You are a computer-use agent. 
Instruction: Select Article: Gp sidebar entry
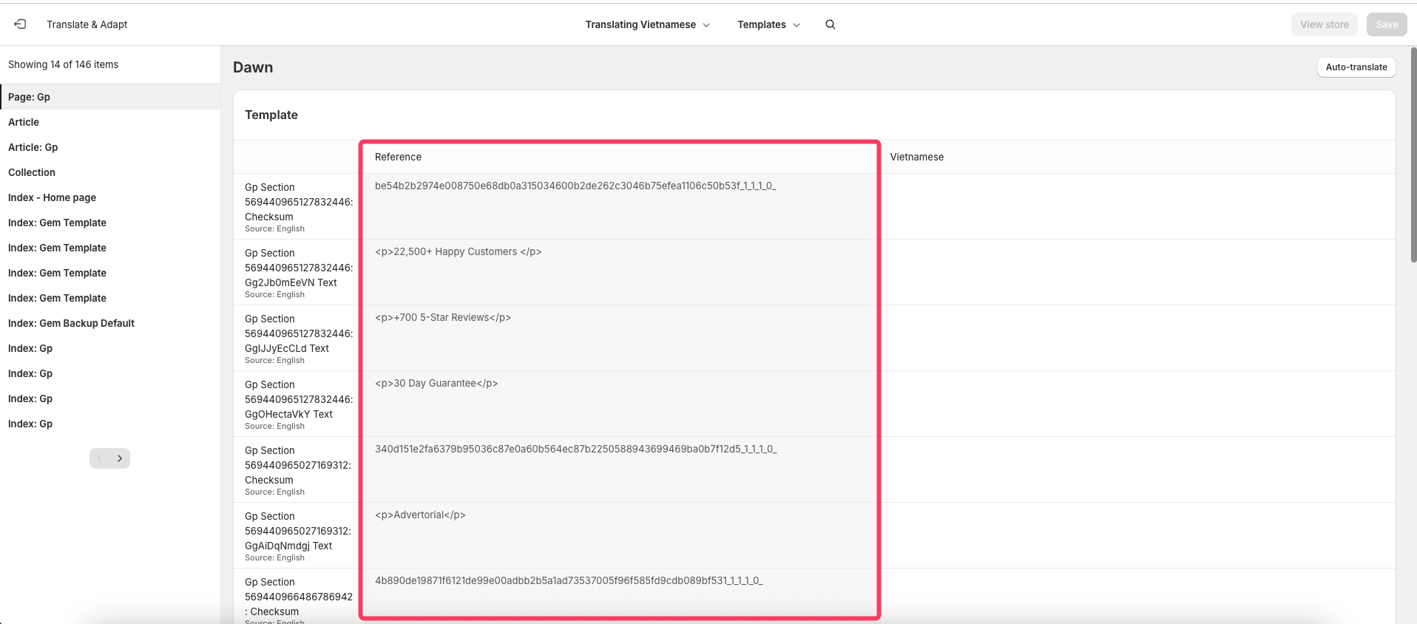tap(33, 147)
